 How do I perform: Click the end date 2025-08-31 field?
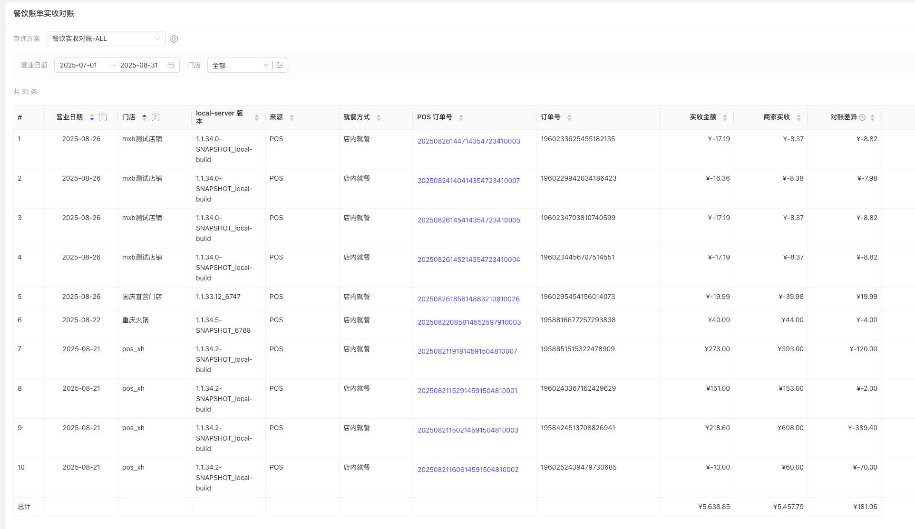click(139, 65)
